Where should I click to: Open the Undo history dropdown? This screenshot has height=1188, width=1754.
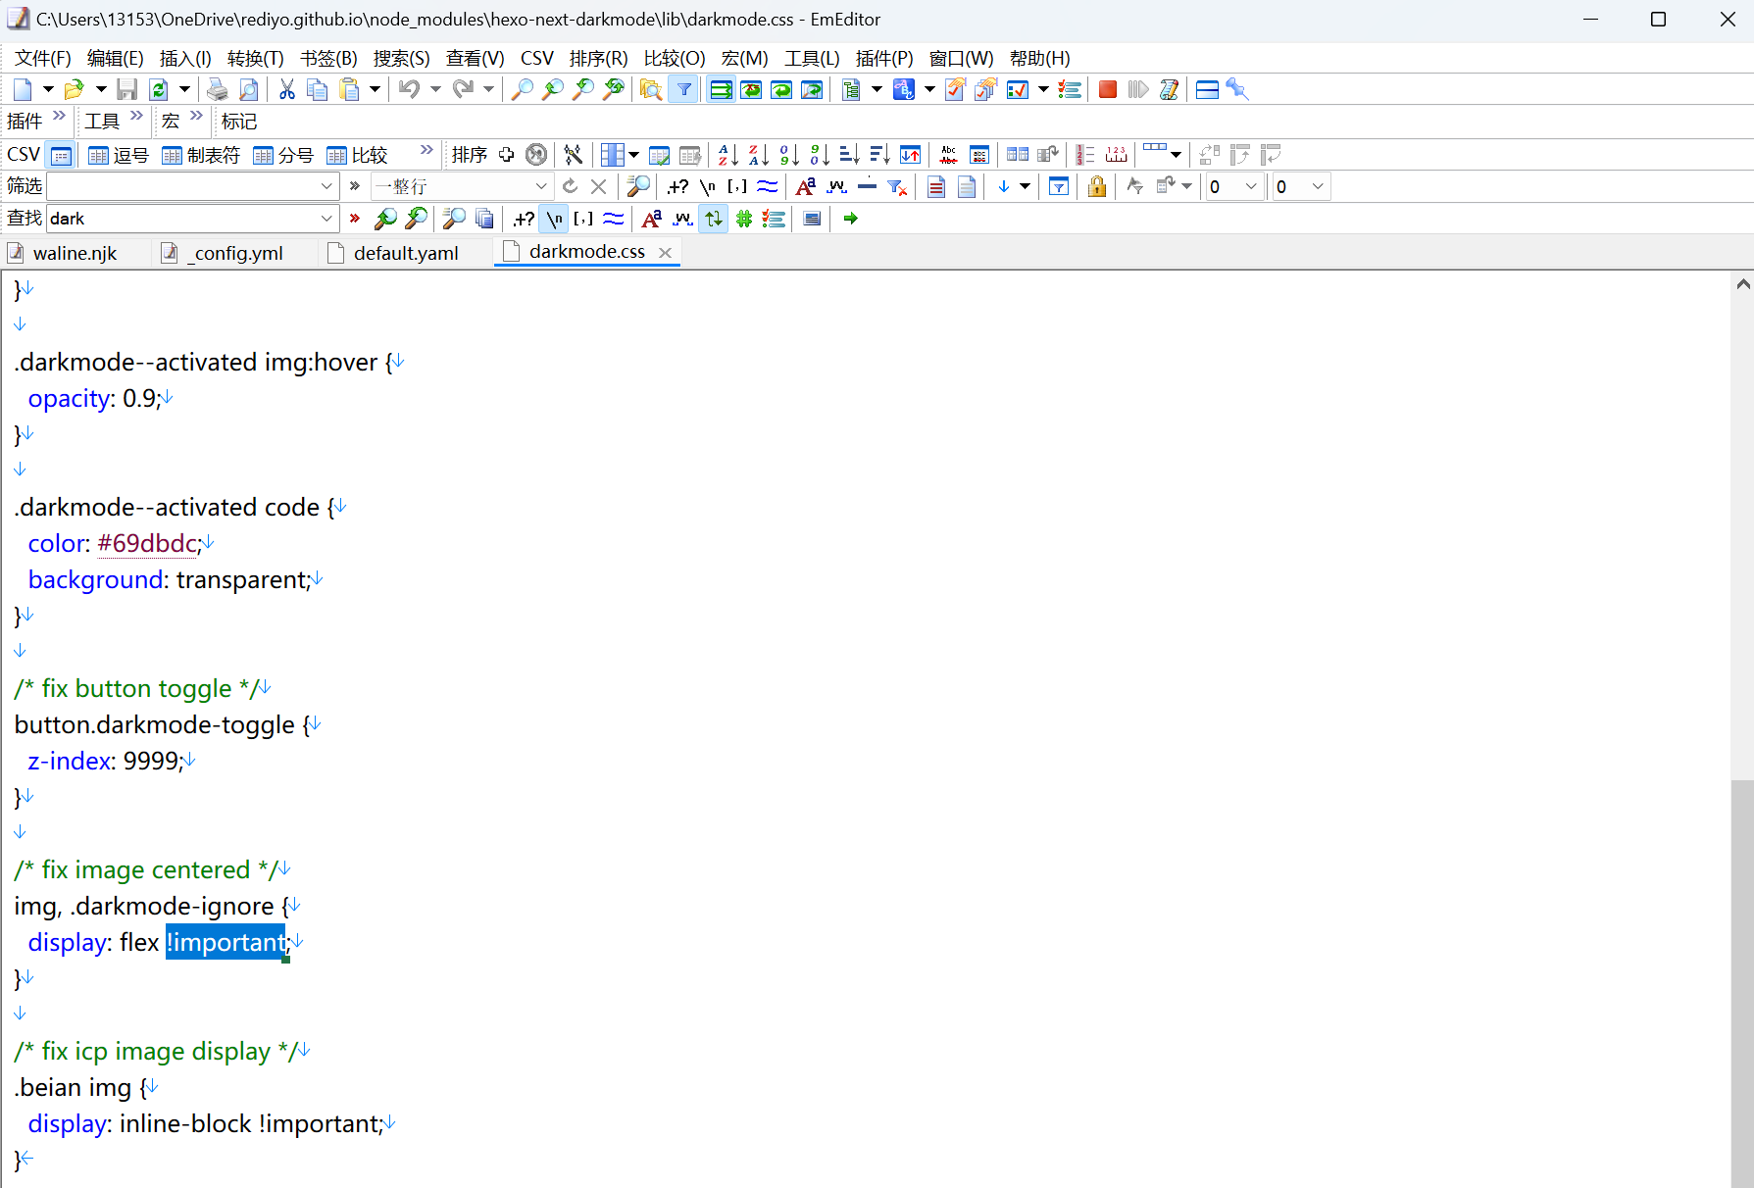(435, 90)
